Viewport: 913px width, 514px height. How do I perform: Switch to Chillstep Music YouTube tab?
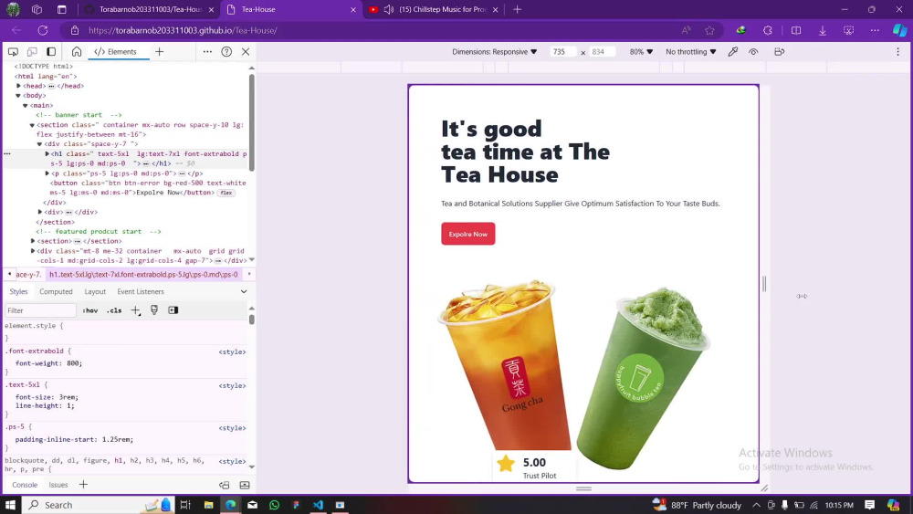(434, 9)
